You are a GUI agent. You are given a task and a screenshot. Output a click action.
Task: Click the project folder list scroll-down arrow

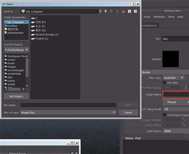point(27,86)
